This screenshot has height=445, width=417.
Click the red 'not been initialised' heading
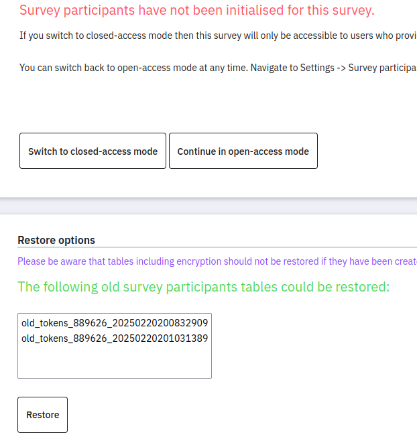196,10
